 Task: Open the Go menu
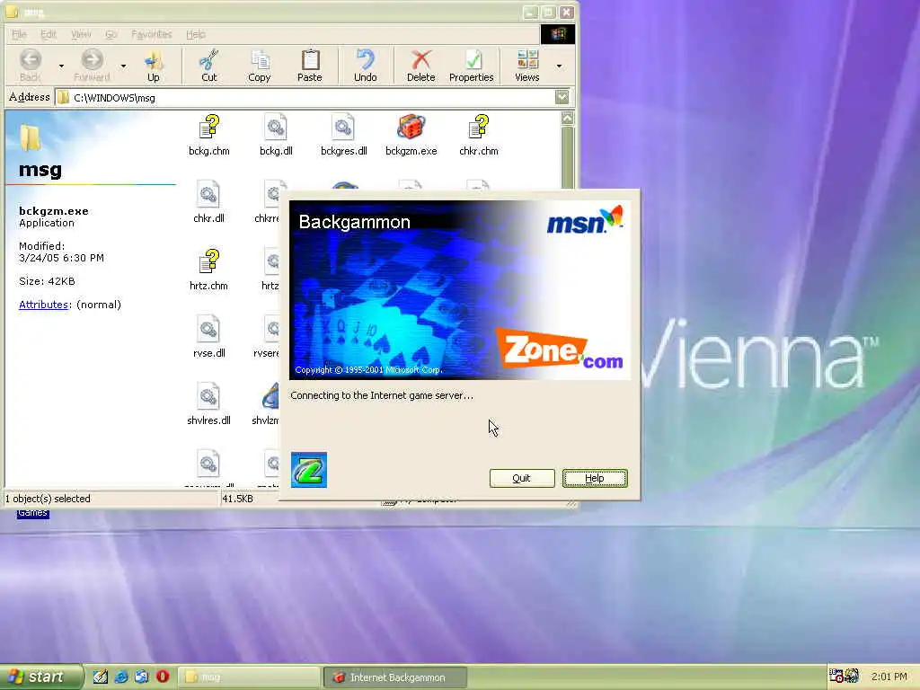pyautogui.click(x=111, y=35)
